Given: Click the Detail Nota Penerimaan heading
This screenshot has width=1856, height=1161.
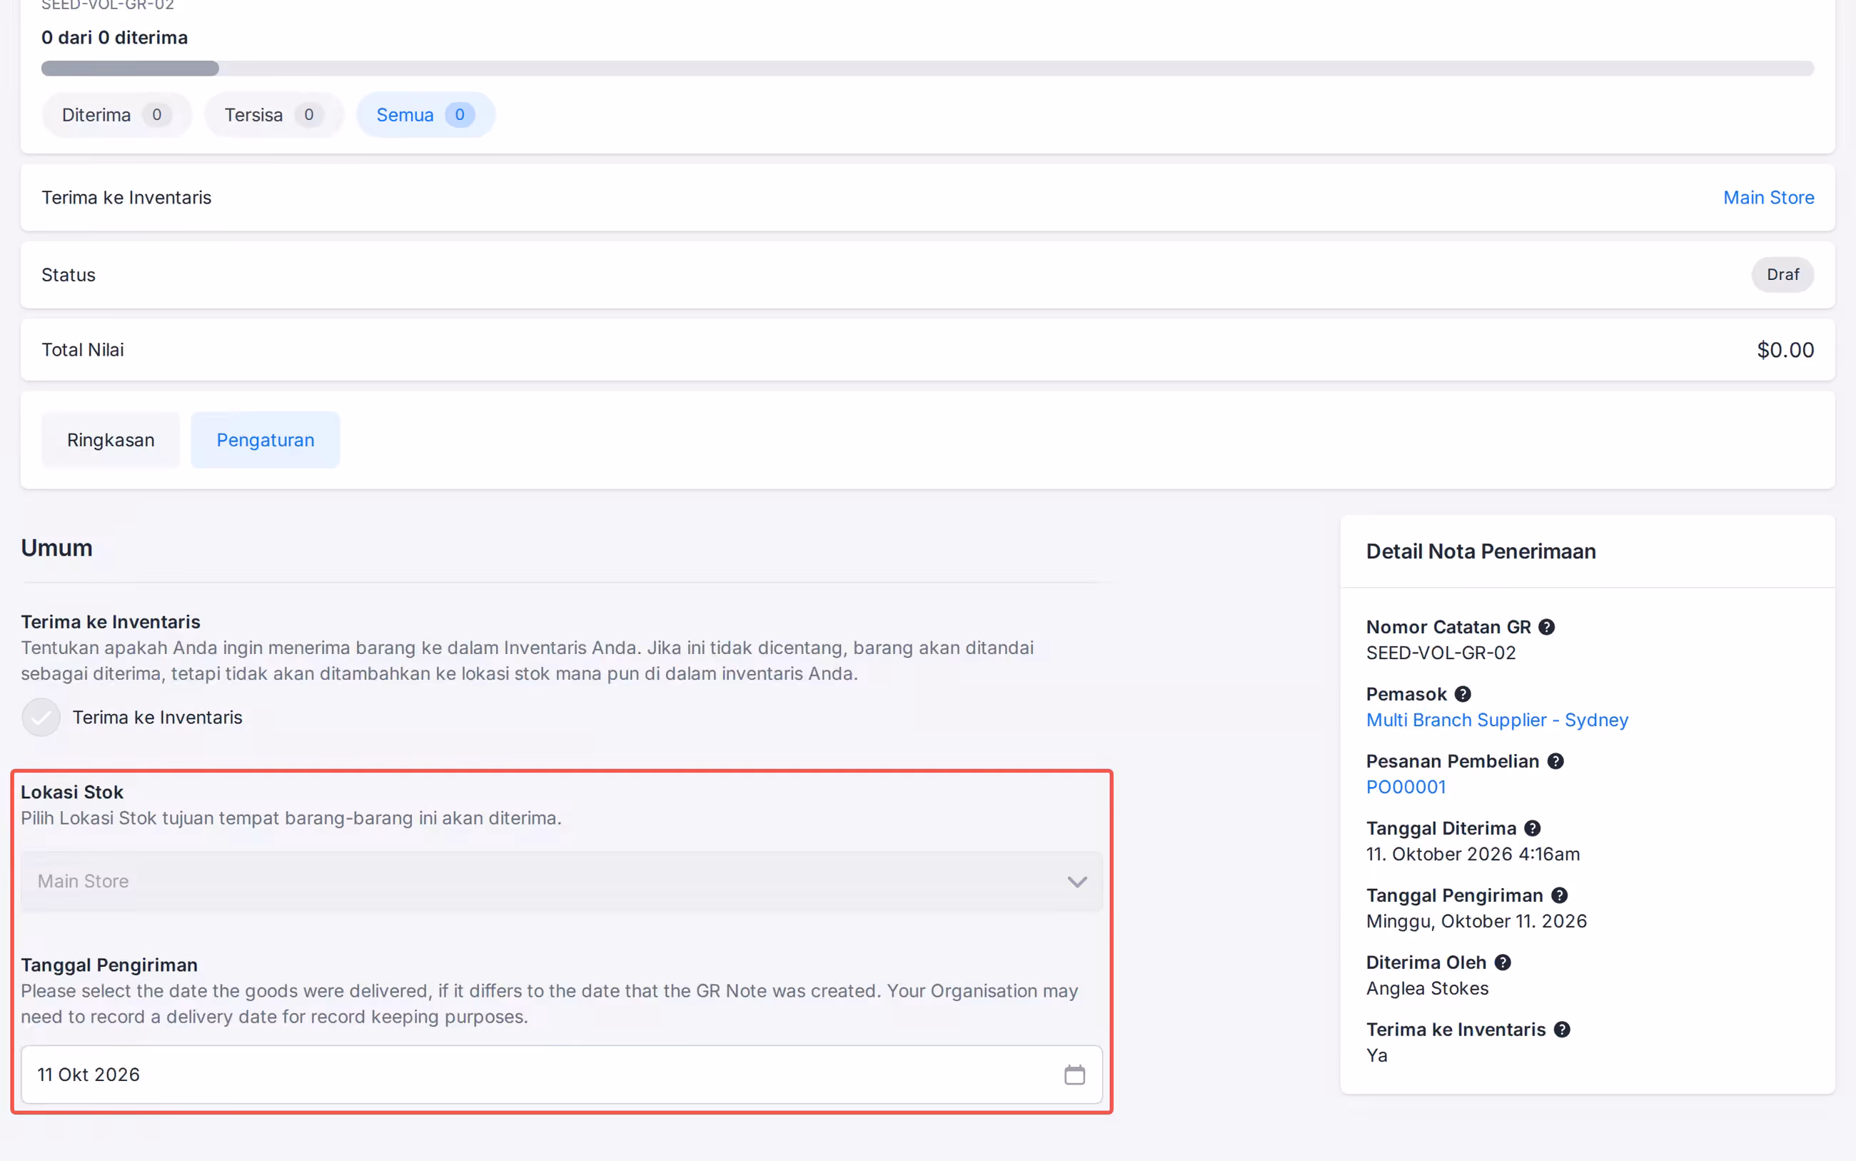Looking at the screenshot, I should (1481, 551).
